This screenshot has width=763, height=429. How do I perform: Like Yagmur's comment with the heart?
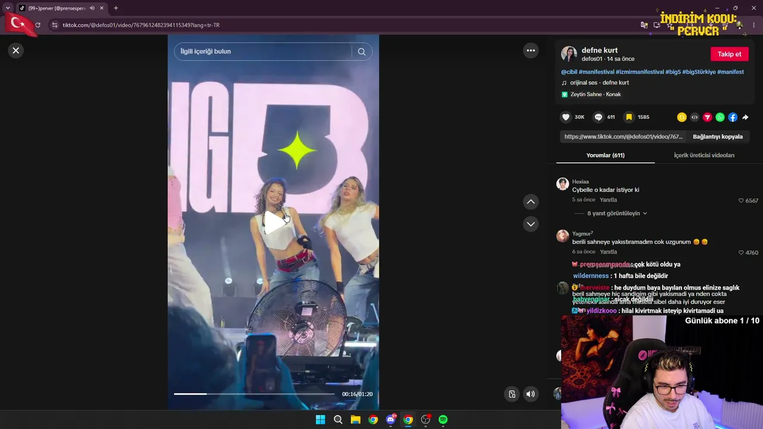tap(742, 253)
